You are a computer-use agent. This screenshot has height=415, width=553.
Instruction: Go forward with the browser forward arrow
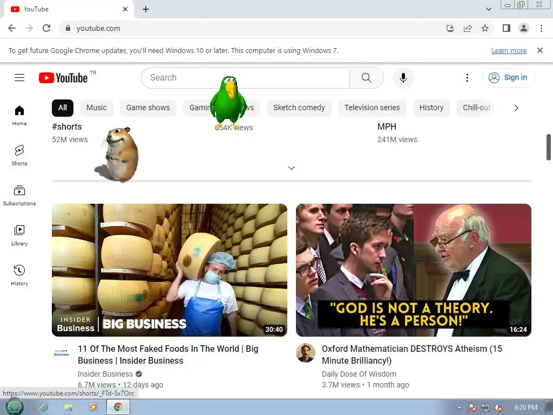click(29, 28)
